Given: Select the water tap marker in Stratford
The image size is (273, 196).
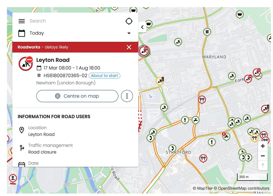Looking at the screenshot, I should coord(195,120).
